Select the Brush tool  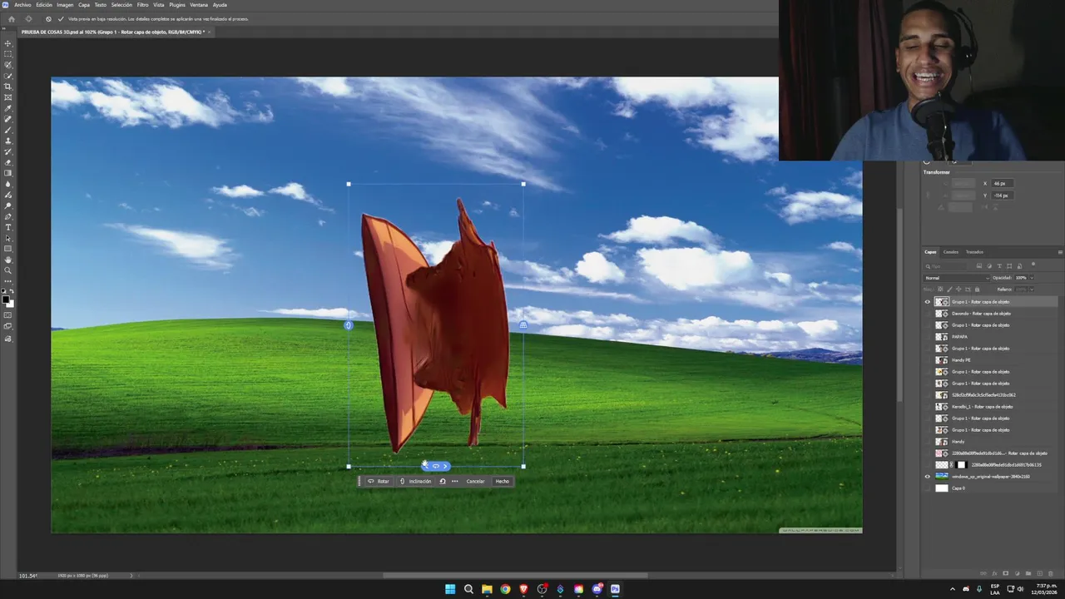[x=8, y=130]
